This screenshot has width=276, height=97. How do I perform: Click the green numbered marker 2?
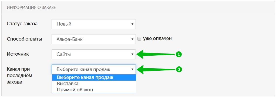click(x=179, y=70)
